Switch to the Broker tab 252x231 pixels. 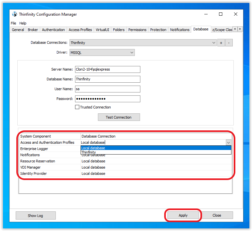(33, 30)
